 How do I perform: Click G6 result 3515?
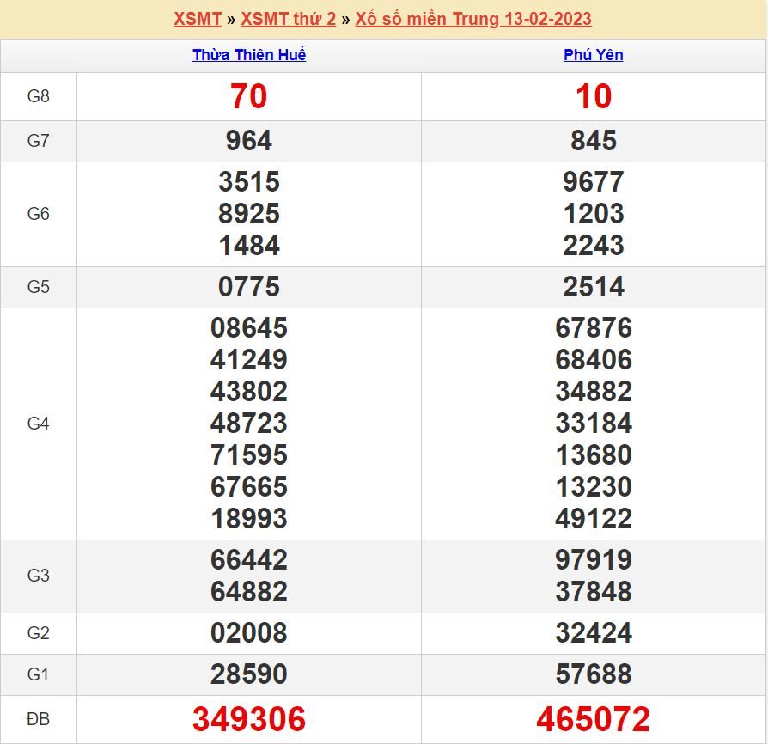pos(249,182)
